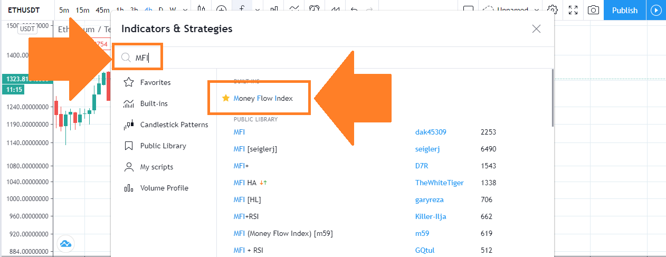Viewport: 666px width, 257px height.
Task: Open author m59's profile
Action: tap(422, 233)
